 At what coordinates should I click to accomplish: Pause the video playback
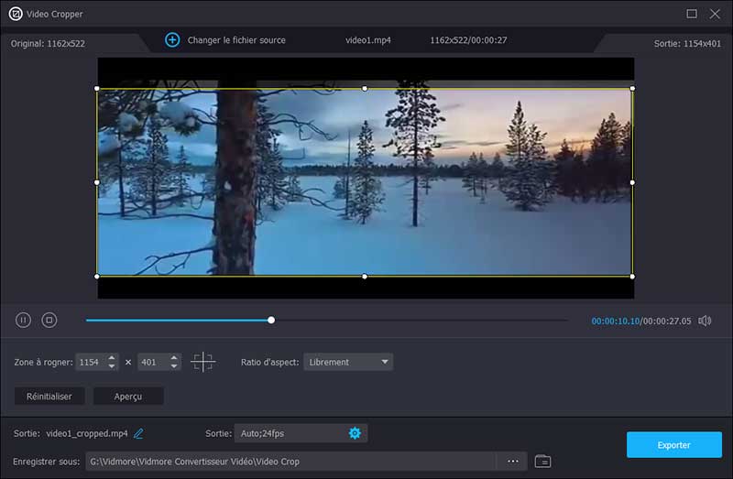click(23, 321)
